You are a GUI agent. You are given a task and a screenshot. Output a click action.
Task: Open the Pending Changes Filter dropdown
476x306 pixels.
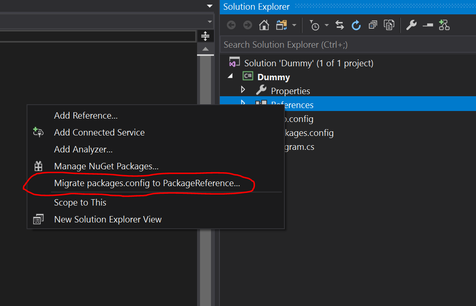[x=327, y=25]
